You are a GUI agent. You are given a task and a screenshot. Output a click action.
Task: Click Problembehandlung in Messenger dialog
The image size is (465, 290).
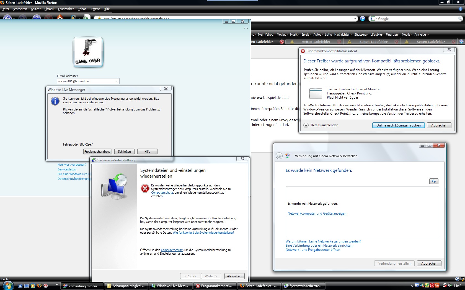pos(97,152)
